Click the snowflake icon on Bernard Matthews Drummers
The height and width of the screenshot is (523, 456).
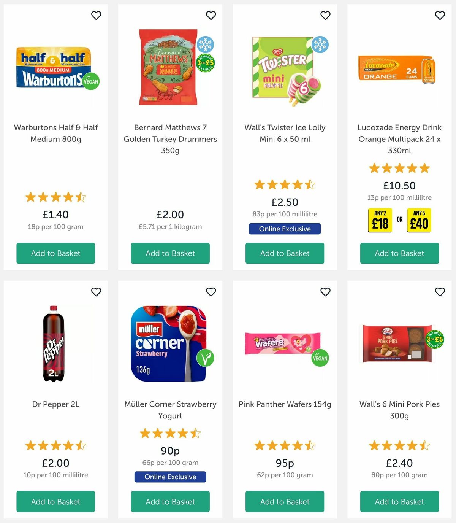pos(206,44)
